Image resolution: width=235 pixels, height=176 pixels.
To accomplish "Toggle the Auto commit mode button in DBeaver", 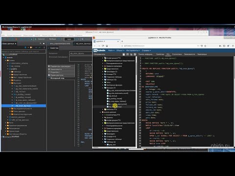I will click(x=69, y=39).
